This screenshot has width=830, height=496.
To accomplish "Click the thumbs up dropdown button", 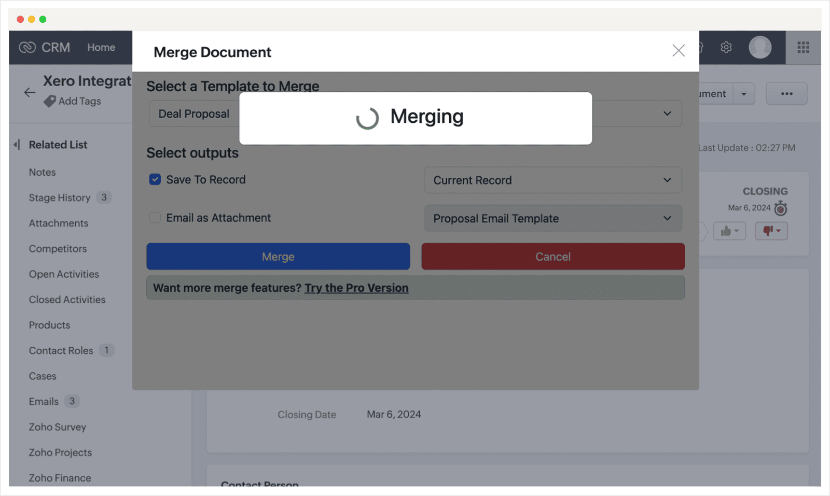I will [730, 231].
